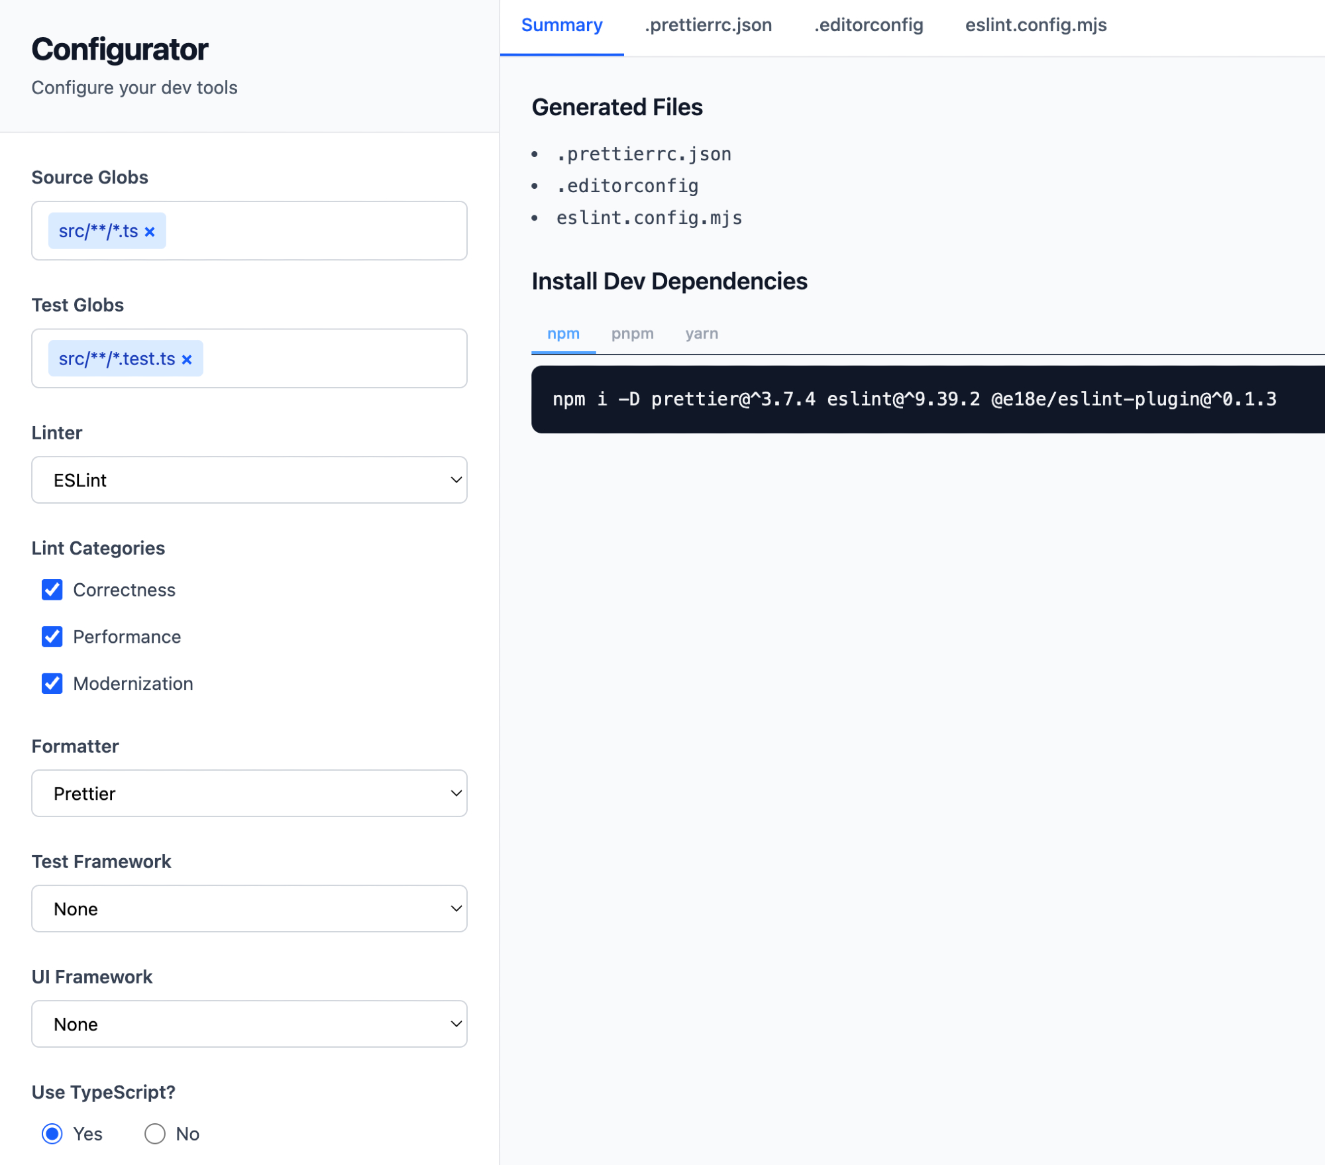Remove the src/**/*.ts source glob tag

(x=150, y=232)
